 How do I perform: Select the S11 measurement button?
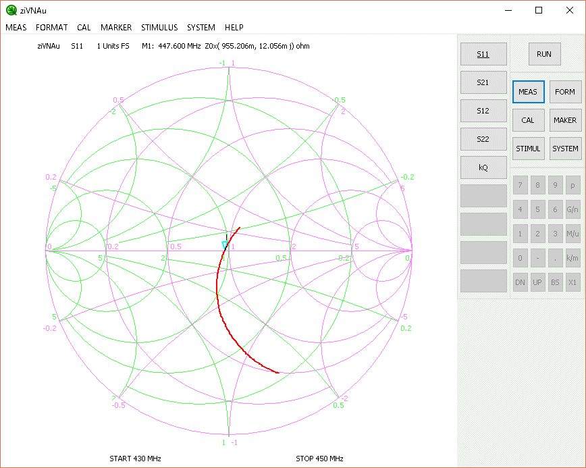[x=483, y=54]
